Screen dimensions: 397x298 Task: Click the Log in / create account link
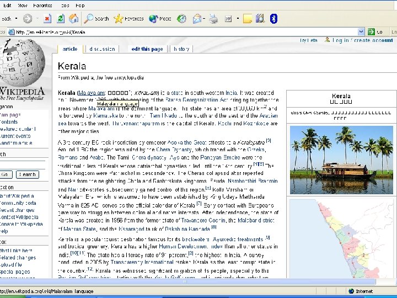[x=362, y=40]
